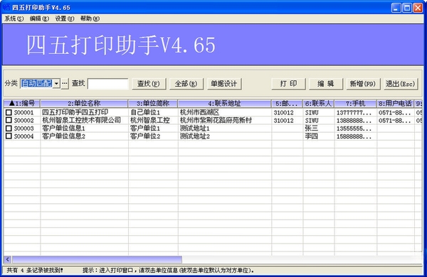This screenshot has width=427, height=277.
Task: Sort by 8:用户电话 column header
Action: coord(395,104)
